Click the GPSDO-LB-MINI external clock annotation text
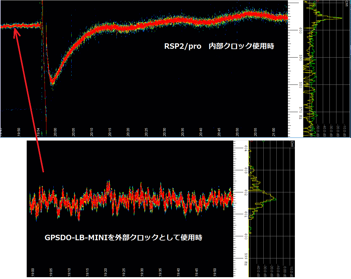This screenshot has height=279, width=351. [123, 238]
